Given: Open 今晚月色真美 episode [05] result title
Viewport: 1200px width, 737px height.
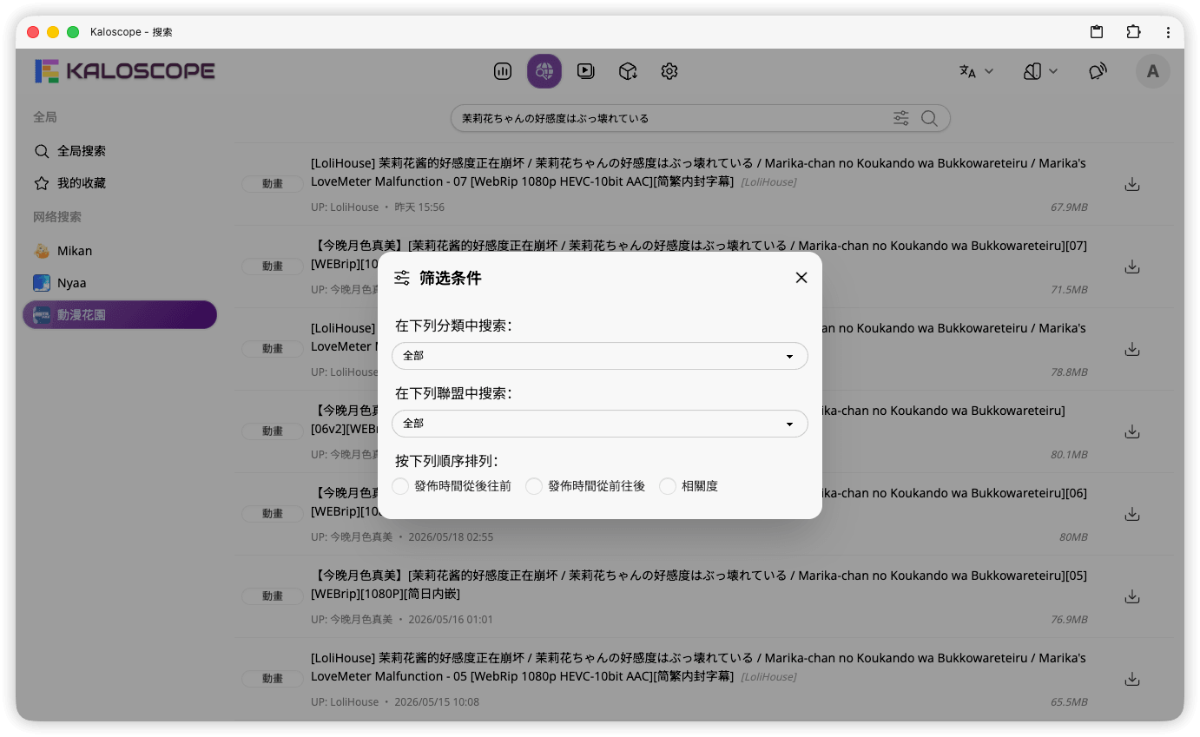Looking at the screenshot, I should click(698, 584).
